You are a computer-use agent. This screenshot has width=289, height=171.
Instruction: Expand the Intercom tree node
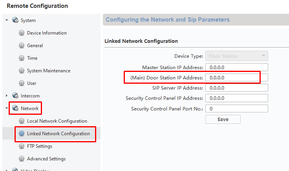[7, 96]
